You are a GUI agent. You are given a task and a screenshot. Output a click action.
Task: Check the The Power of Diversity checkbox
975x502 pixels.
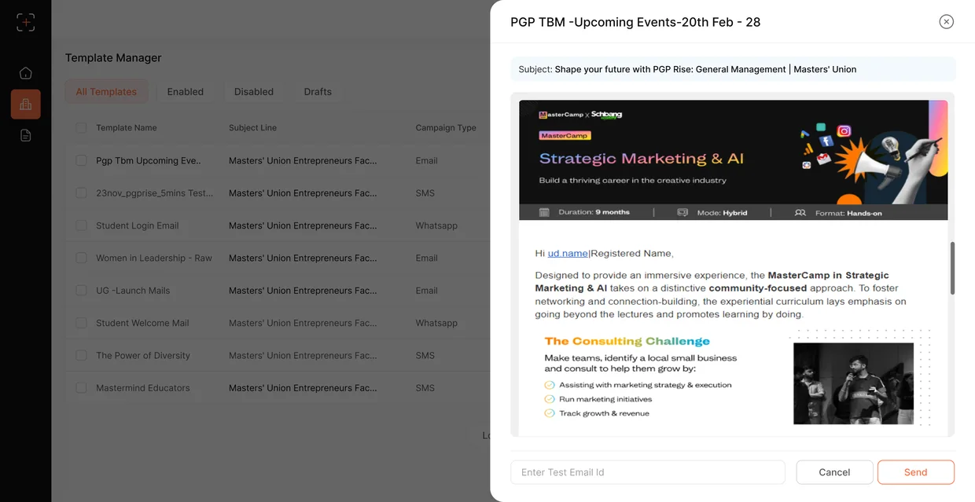pyautogui.click(x=81, y=355)
